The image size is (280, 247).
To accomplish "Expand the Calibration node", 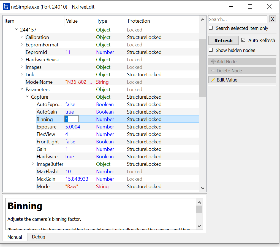I will coord(22,37).
